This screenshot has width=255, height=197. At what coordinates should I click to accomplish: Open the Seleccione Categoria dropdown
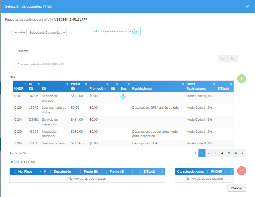tap(47, 33)
